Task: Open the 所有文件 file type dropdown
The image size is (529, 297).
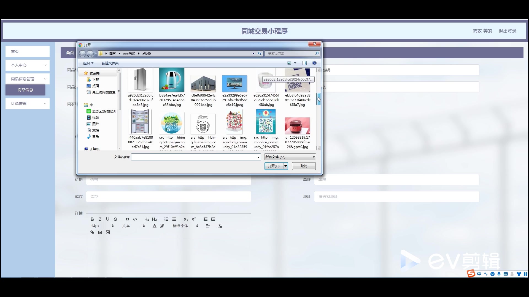Action: click(290, 157)
